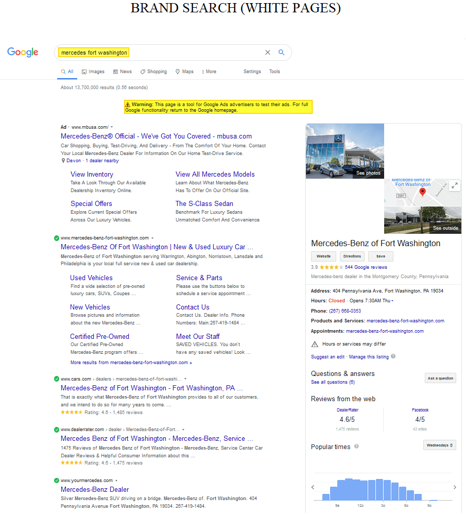Image resolution: width=466 pixels, height=515 pixels.
Task: Open the See photos dealership thumbnail
Action: [345, 151]
